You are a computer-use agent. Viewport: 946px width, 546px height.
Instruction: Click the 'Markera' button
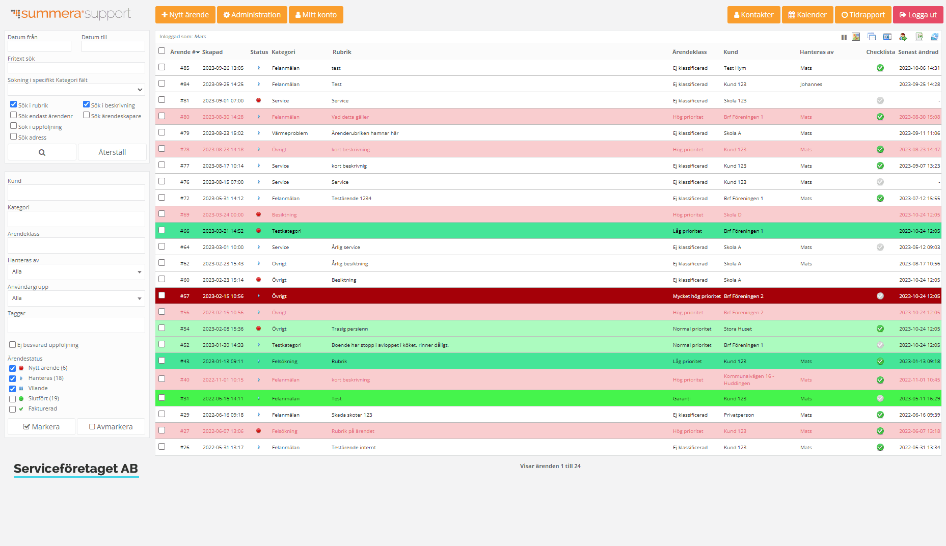(x=41, y=427)
